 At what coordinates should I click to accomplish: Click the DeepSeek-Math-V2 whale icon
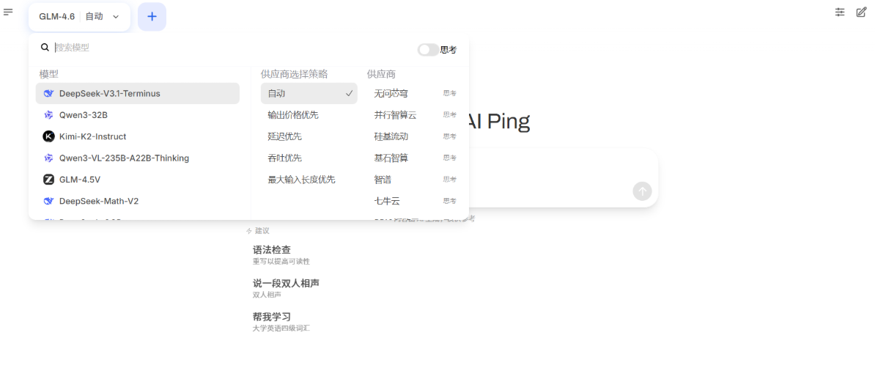coord(48,201)
